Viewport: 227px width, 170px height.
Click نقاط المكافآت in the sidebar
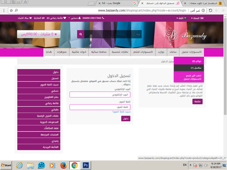[x=39, y=128]
